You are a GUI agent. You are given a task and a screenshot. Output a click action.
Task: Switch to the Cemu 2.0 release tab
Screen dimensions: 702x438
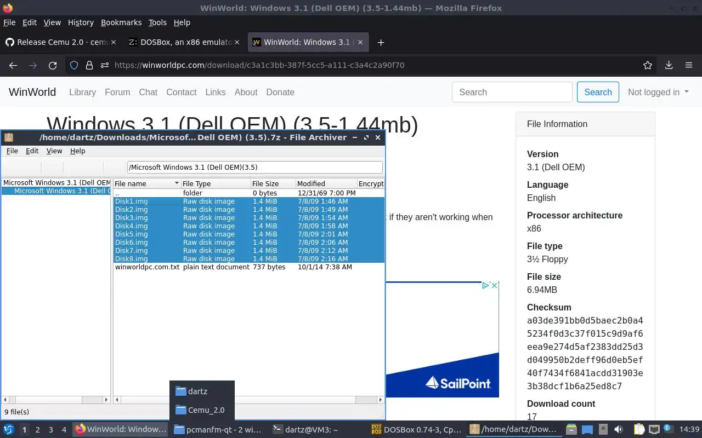60,42
